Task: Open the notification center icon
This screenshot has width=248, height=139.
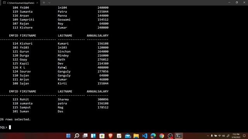Action: (x=244, y=136)
